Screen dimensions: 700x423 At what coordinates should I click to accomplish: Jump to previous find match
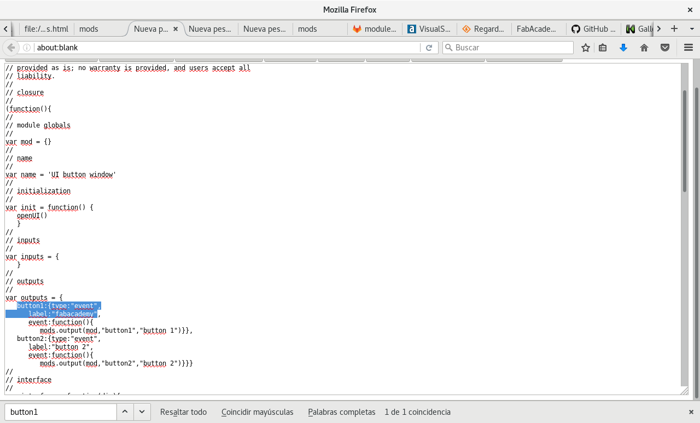[x=125, y=412]
